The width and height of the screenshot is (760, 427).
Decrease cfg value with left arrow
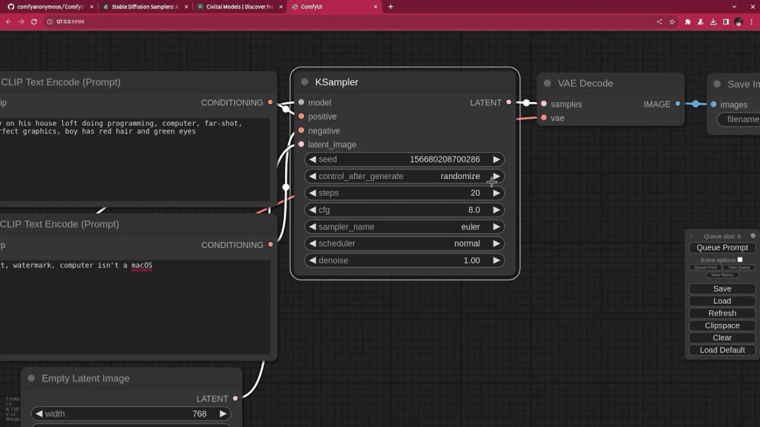312,210
